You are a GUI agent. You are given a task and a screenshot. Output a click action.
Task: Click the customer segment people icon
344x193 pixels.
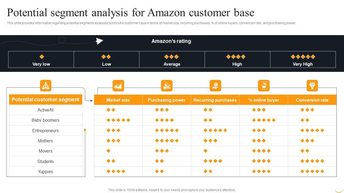point(46,86)
